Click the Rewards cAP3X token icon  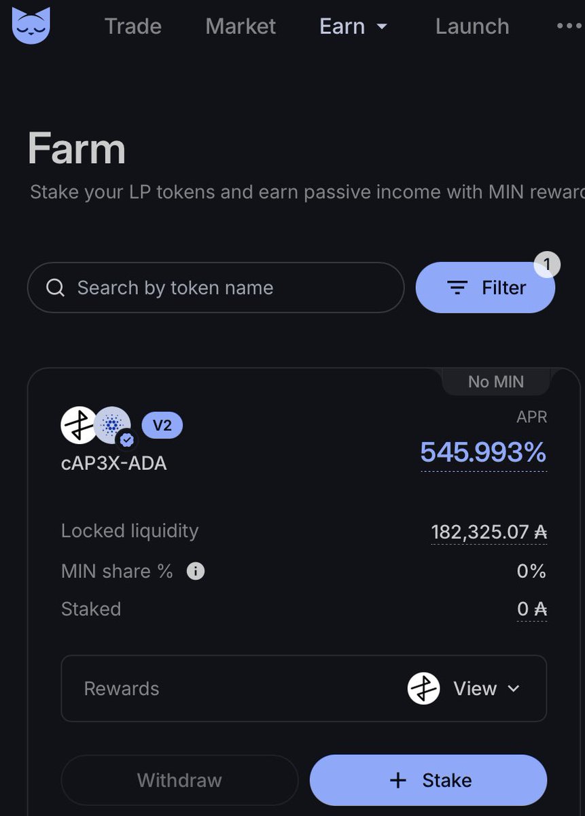[x=424, y=688]
